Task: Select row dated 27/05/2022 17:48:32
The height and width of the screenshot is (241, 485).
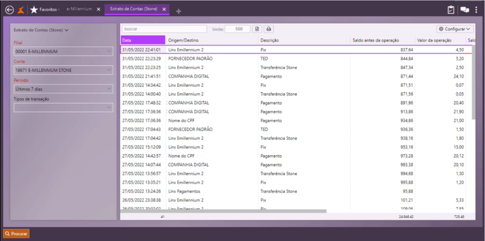Action: coord(296,103)
